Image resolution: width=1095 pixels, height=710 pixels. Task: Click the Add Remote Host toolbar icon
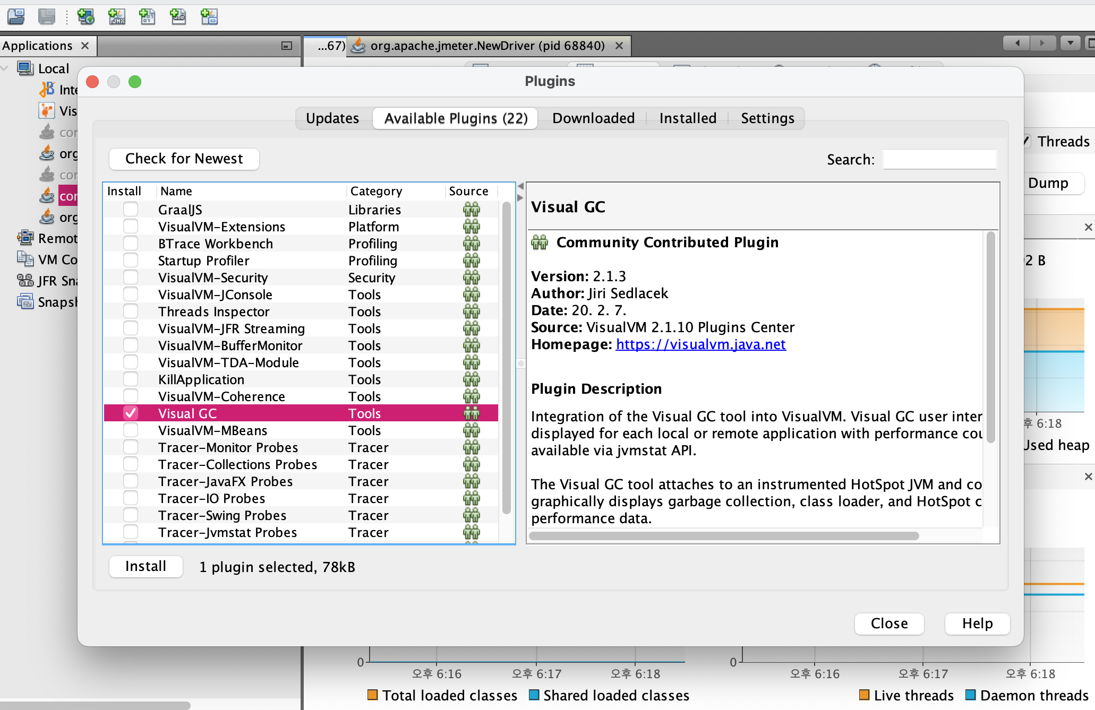[x=85, y=17]
